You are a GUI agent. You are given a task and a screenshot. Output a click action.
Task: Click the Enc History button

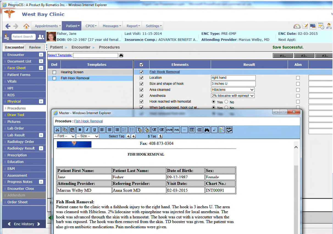point(24,224)
